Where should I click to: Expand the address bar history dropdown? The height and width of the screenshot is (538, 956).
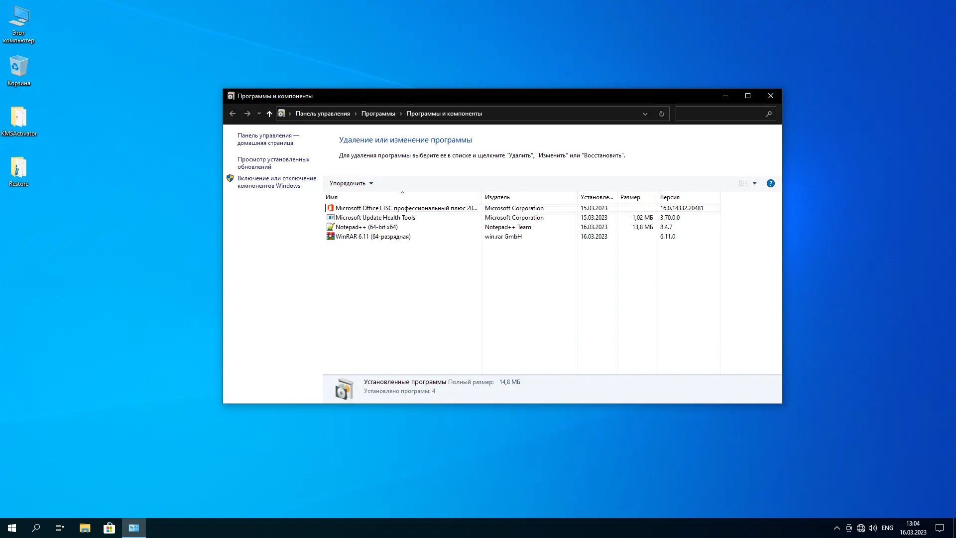click(x=645, y=114)
